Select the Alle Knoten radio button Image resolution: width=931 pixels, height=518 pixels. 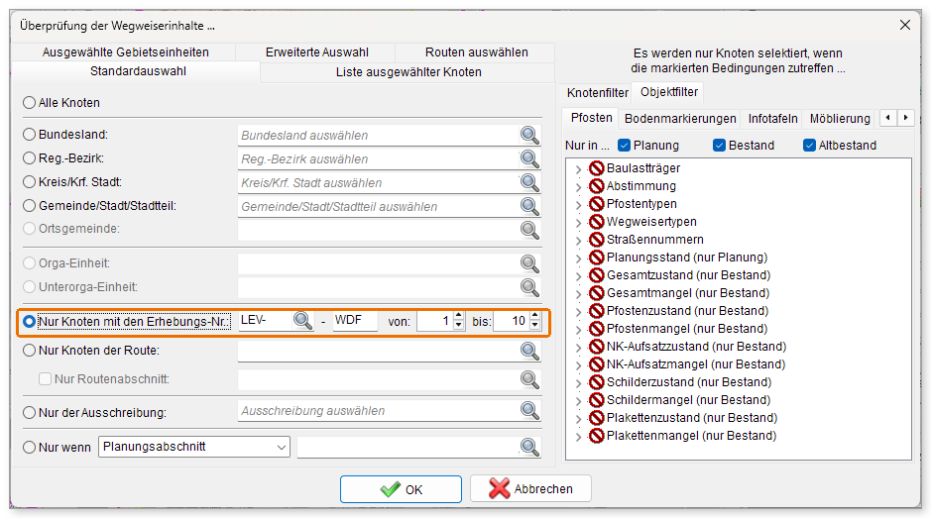(x=29, y=103)
